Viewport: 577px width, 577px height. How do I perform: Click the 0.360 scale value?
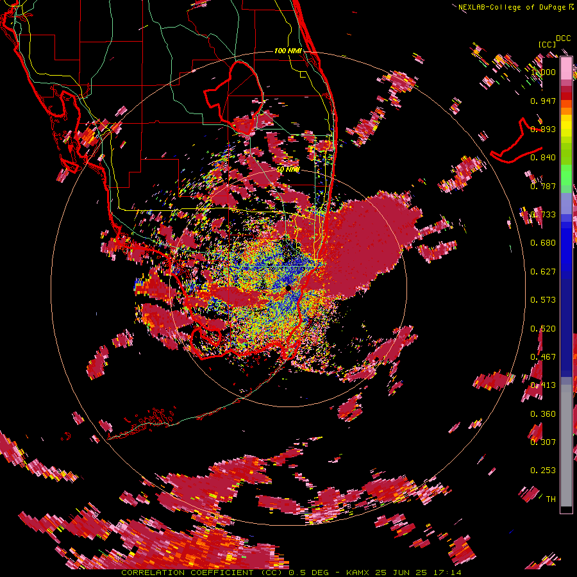[x=543, y=414]
